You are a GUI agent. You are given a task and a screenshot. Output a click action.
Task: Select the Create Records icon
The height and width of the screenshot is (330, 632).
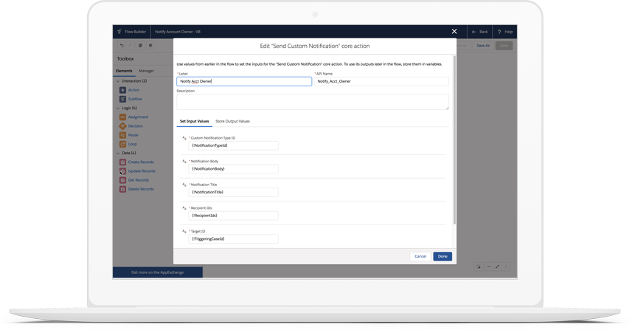pos(122,162)
